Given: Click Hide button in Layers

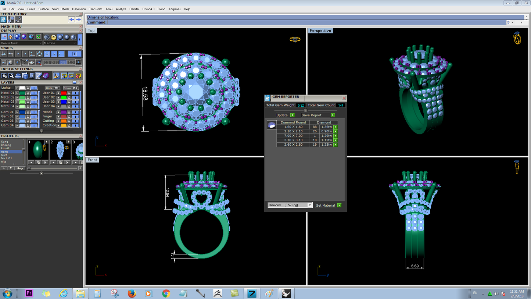Looking at the screenshot, I should [53, 88].
